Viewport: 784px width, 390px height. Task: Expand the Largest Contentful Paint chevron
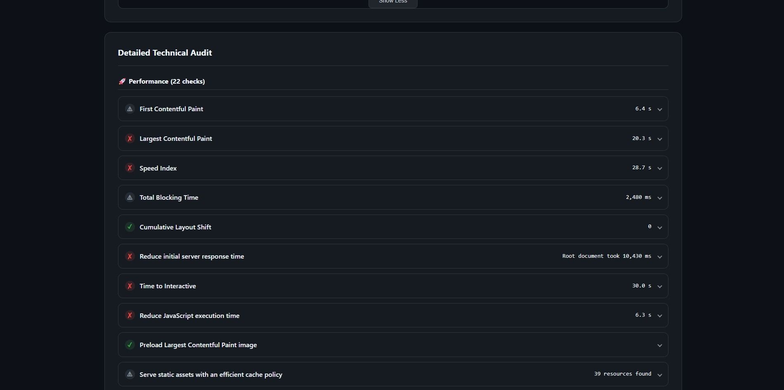[659, 139]
